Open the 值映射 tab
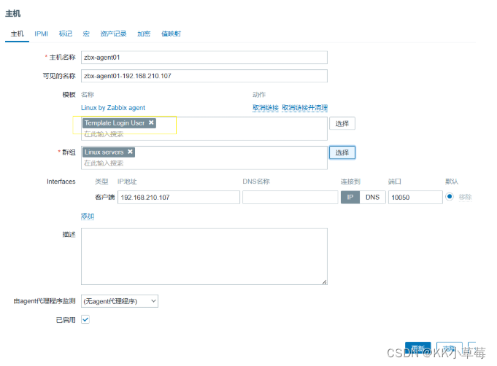Image resolution: width=497 pixels, height=366 pixels. point(171,34)
